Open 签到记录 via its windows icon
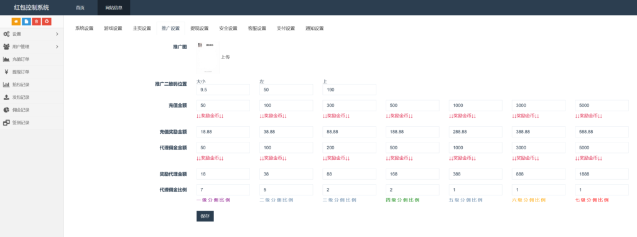 tap(6, 123)
